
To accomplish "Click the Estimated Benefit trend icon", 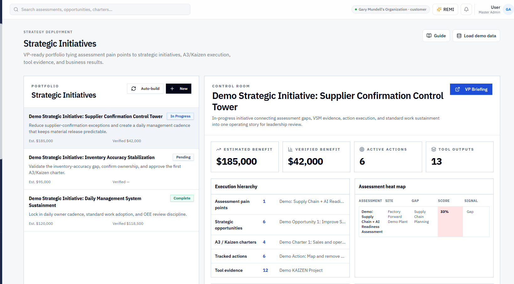I will coord(219,149).
